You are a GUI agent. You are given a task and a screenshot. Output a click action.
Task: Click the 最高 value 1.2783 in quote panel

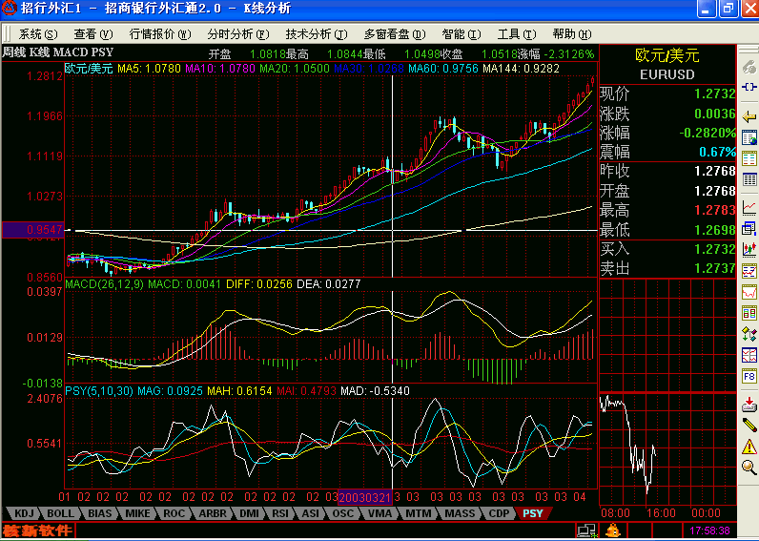[714, 210]
